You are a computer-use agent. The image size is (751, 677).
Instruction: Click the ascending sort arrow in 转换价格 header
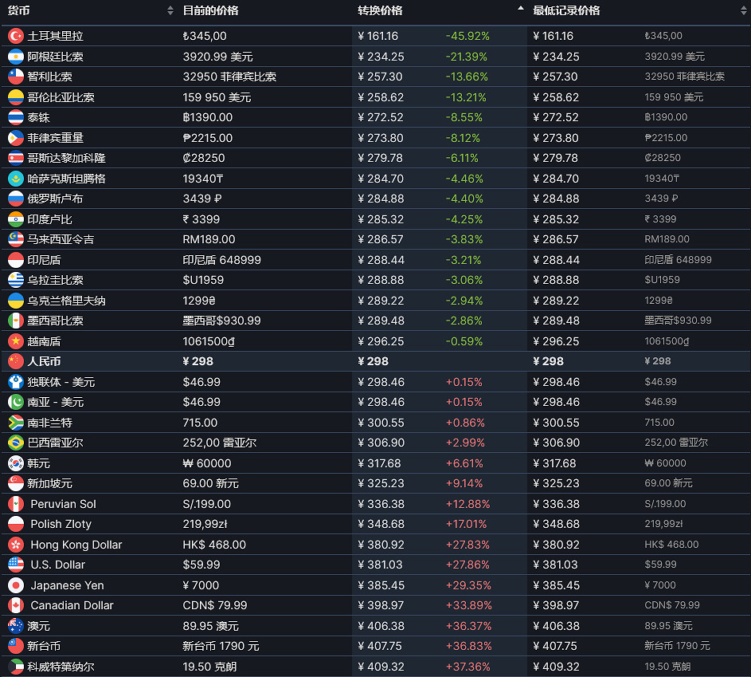pyautogui.click(x=520, y=8)
